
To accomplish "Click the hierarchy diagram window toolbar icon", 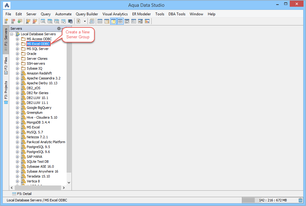I will (x=140, y=21).
